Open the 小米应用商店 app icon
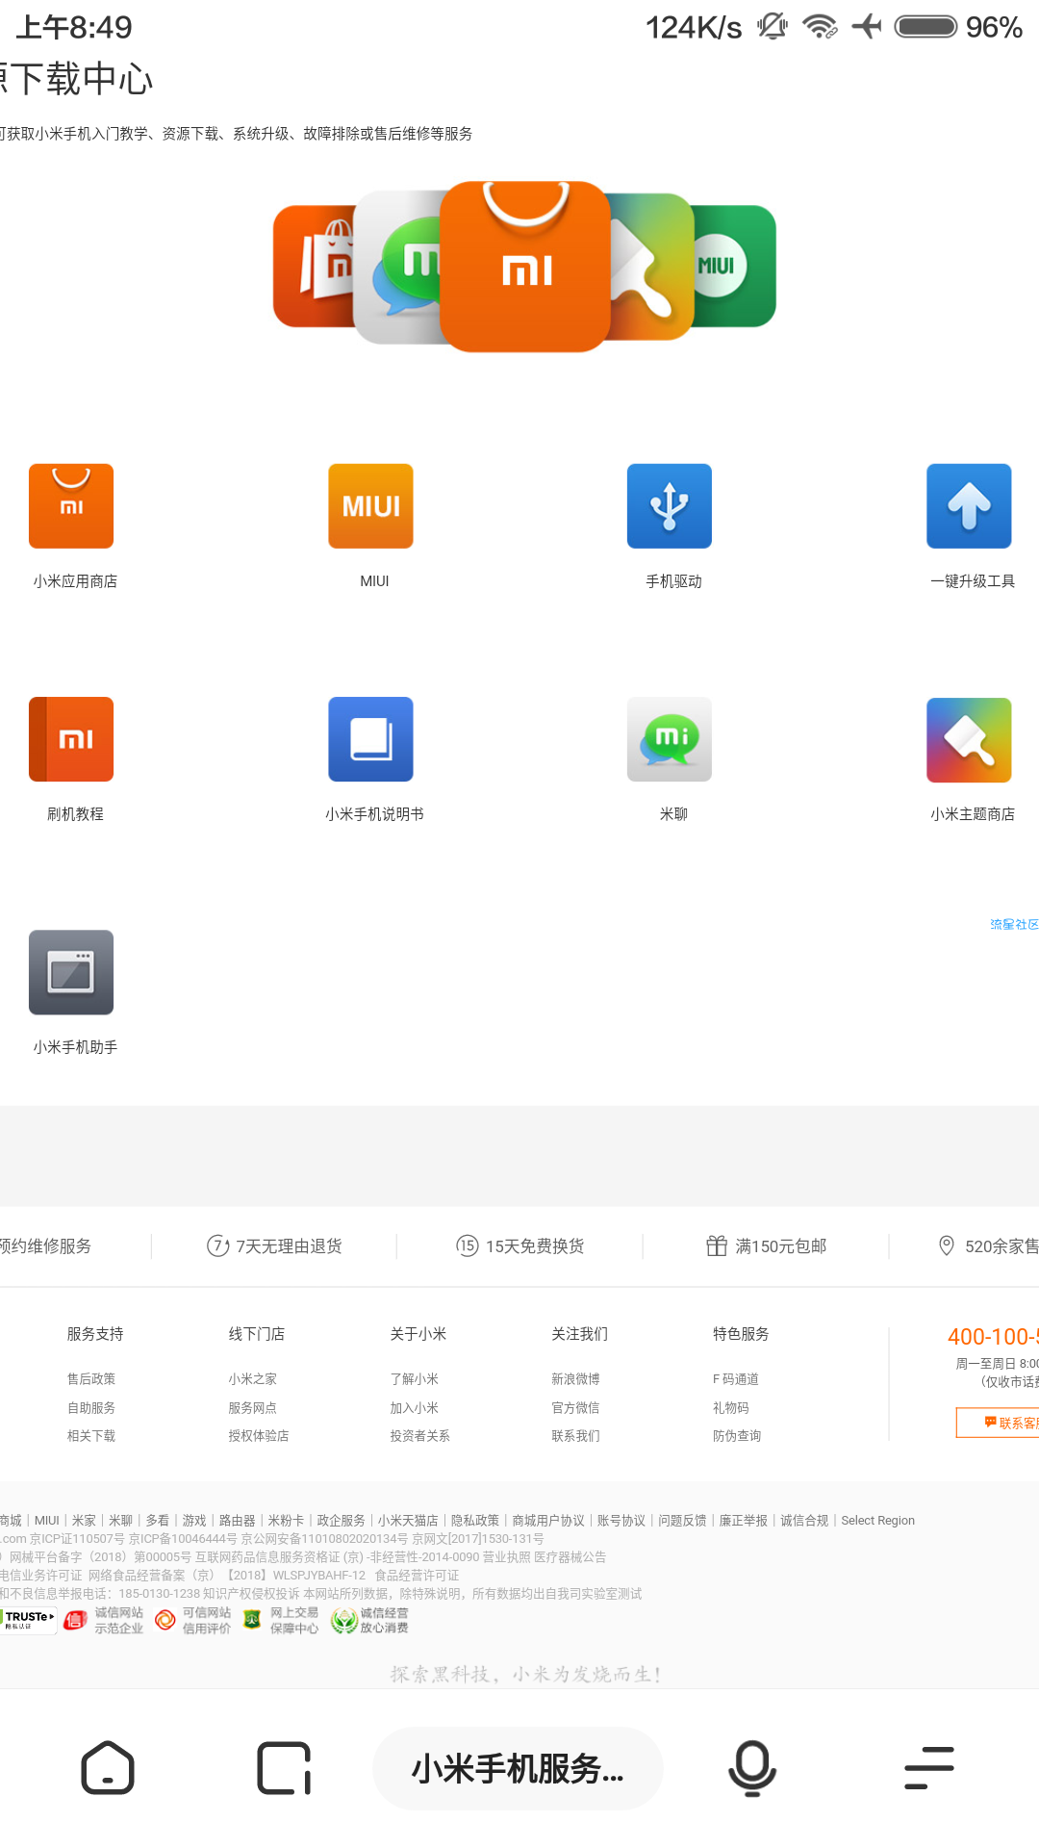Screen dimensions: 1039x1848 coord(71,506)
